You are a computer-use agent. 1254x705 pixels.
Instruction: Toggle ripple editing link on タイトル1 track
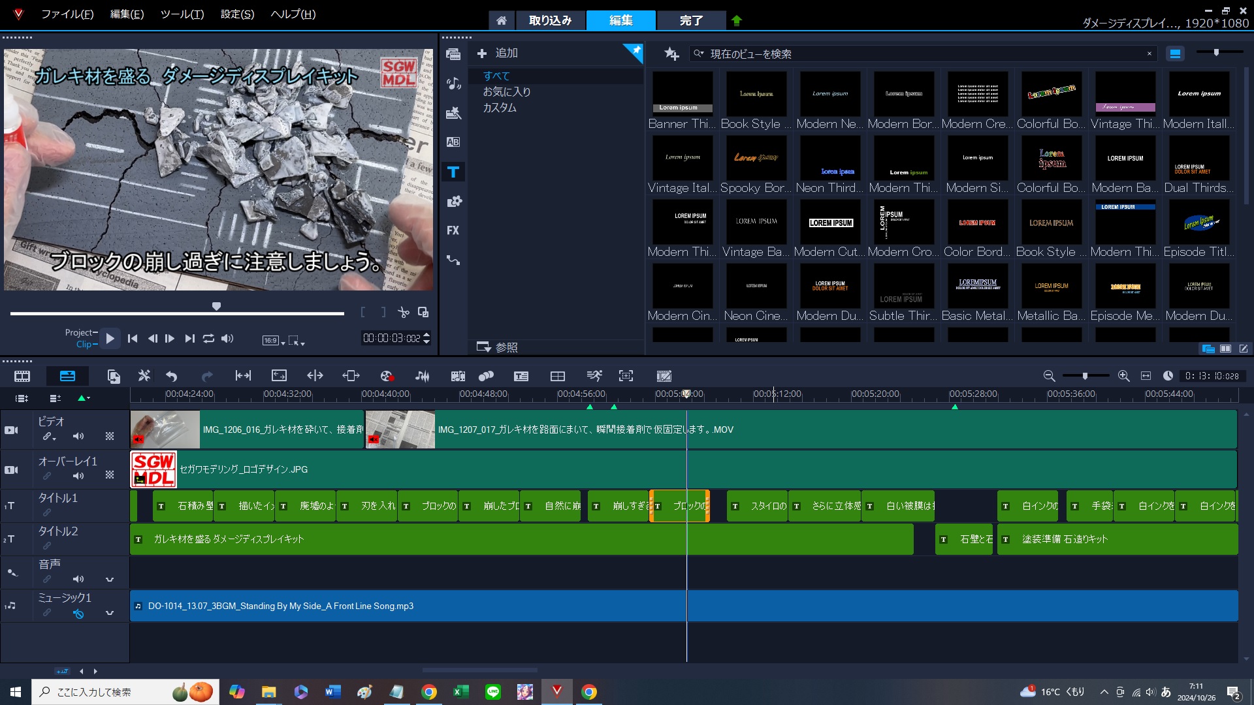47,512
